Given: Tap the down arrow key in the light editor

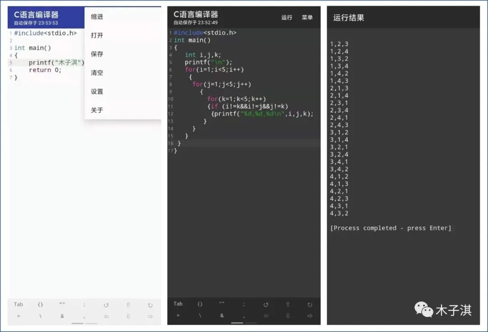Looking at the screenshot, I should pyautogui.click(x=128, y=316).
